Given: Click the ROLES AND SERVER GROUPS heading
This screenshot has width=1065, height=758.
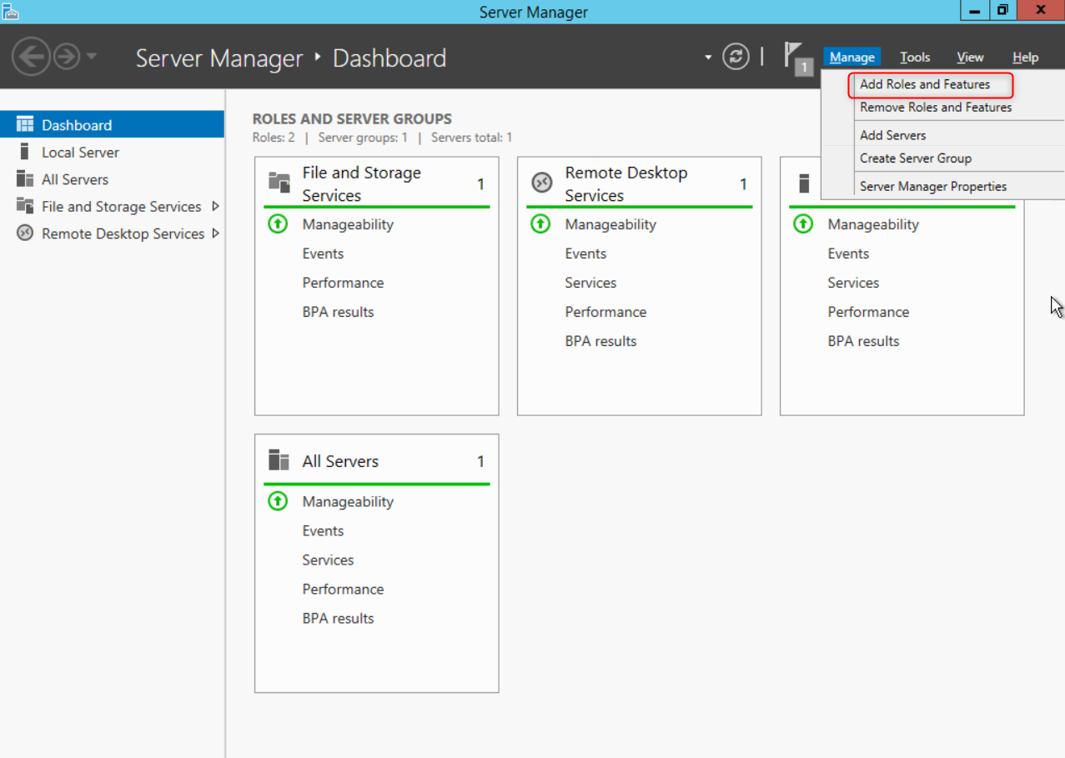Looking at the screenshot, I should tap(352, 119).
